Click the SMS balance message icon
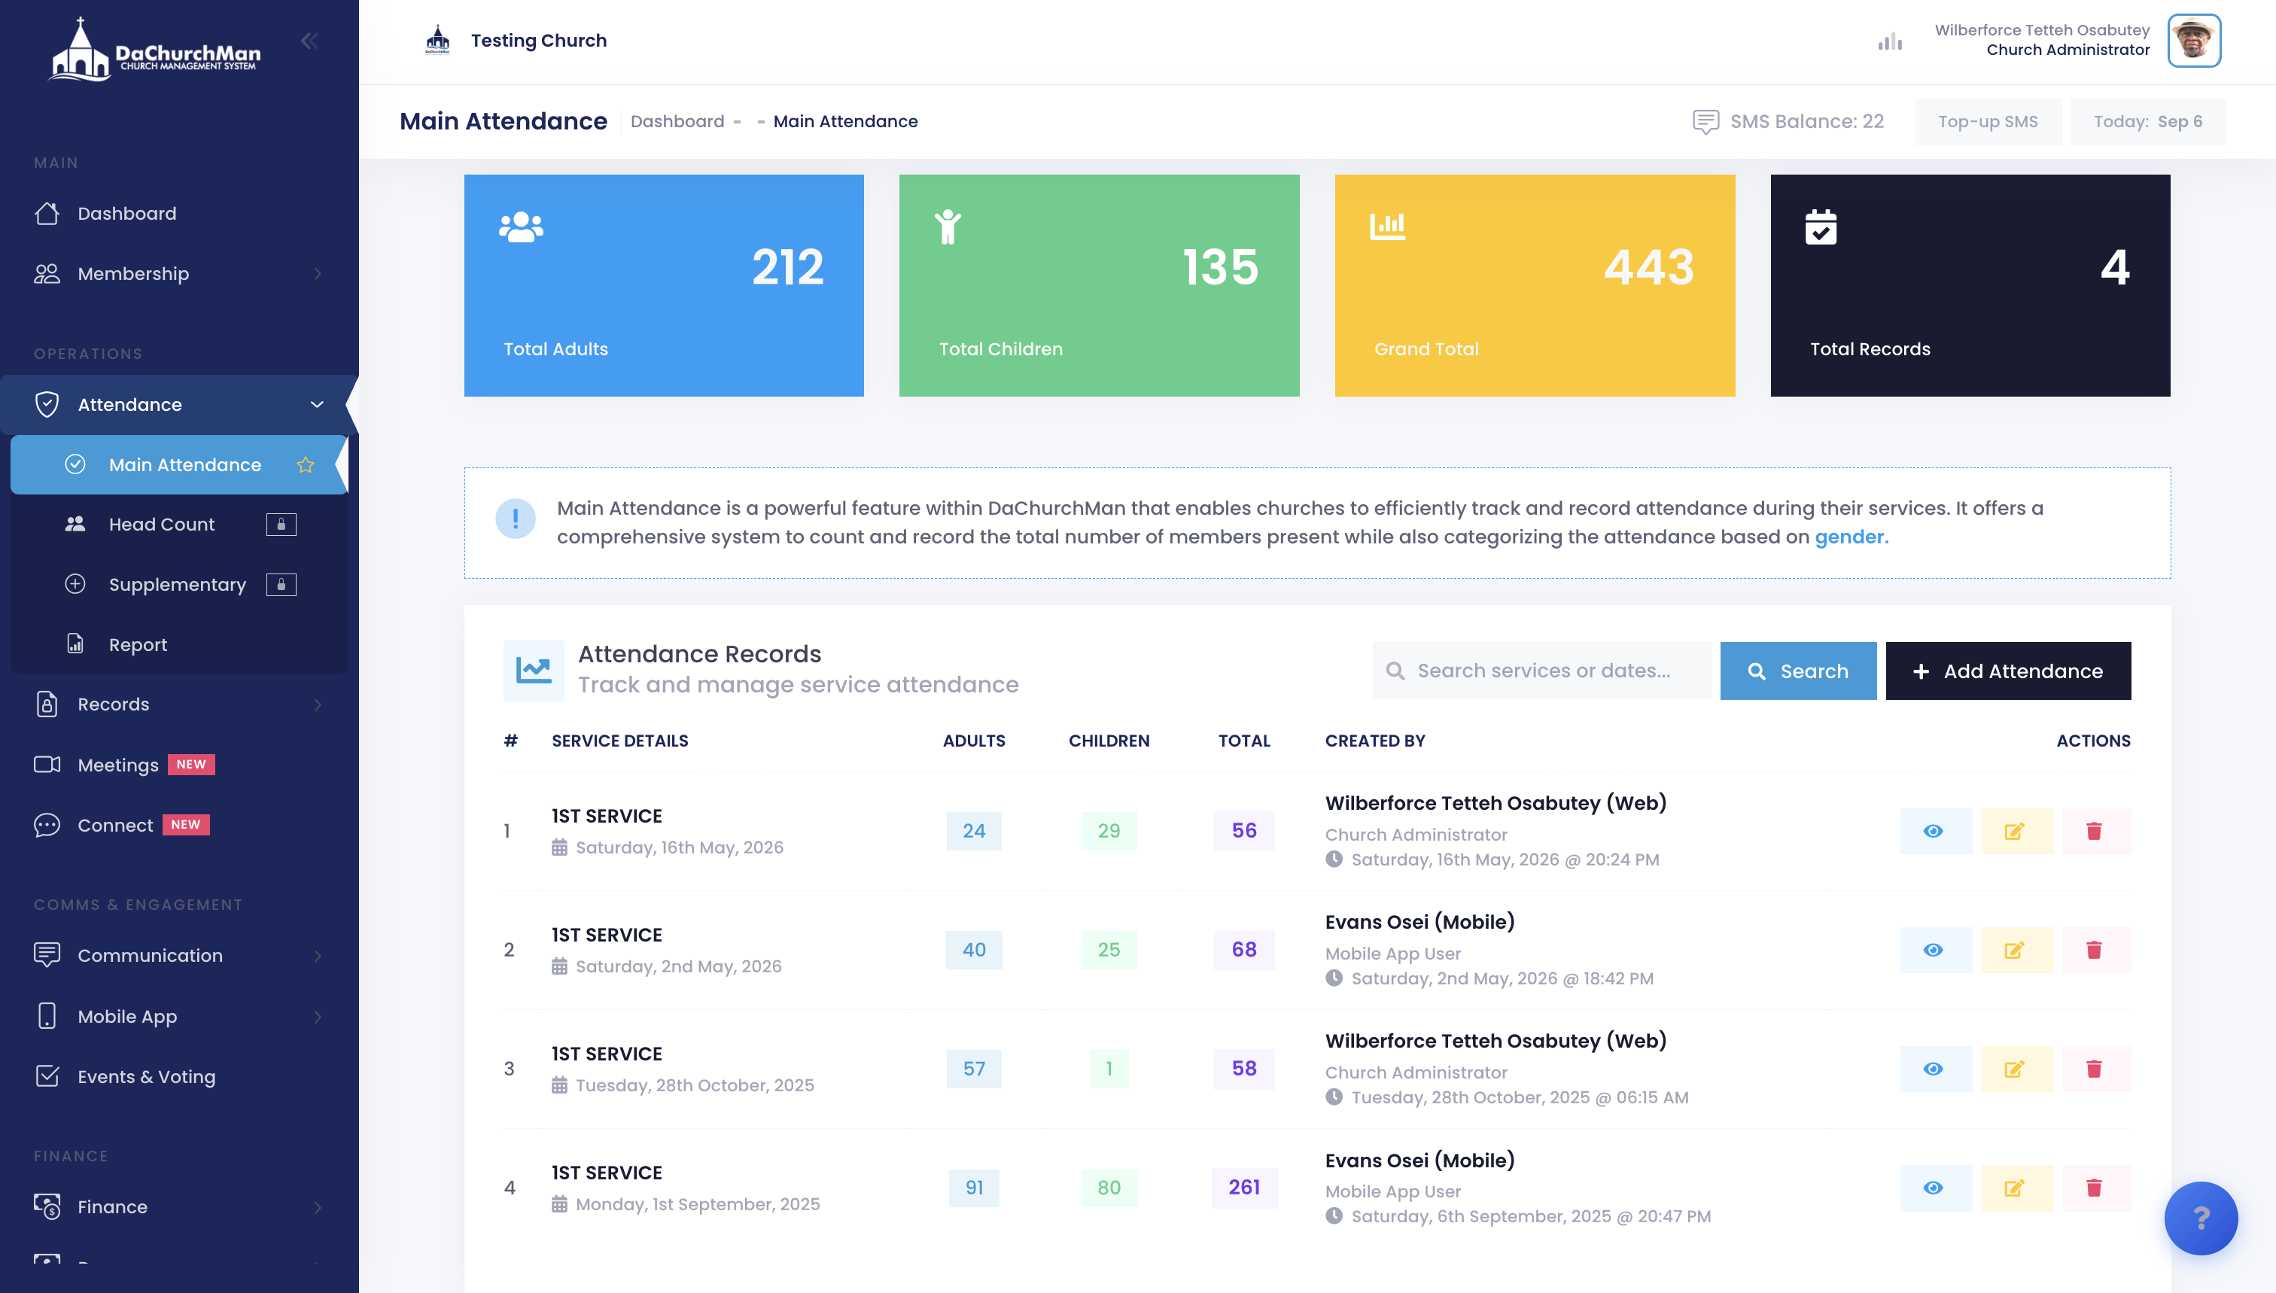The width and height of the screenshot is (2276, 1293). [1705, 122]
